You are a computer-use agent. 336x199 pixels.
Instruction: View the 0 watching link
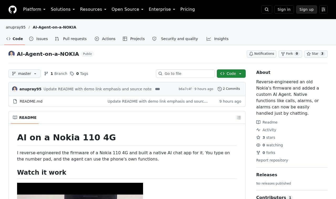tap(270, 145)
